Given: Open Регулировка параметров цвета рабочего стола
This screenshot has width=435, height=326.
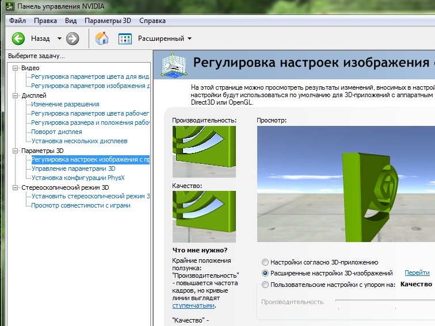Looking at the screenshot, I should 90,113.
